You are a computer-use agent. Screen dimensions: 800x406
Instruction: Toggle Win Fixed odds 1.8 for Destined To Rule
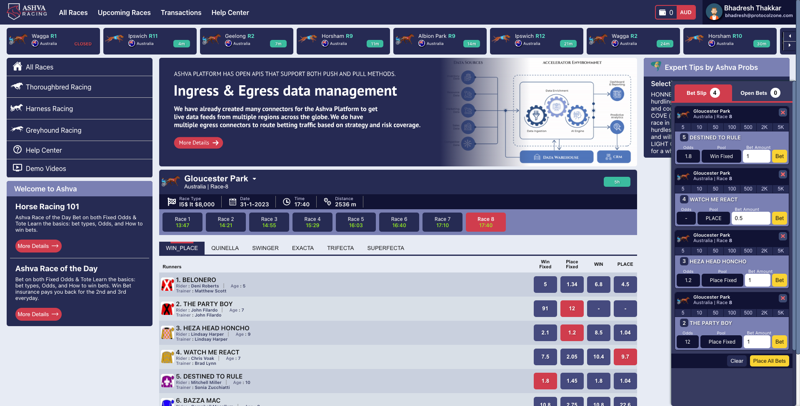[545, 381]
